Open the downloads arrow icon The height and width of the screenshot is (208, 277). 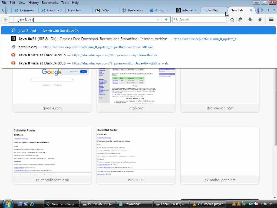250,19
